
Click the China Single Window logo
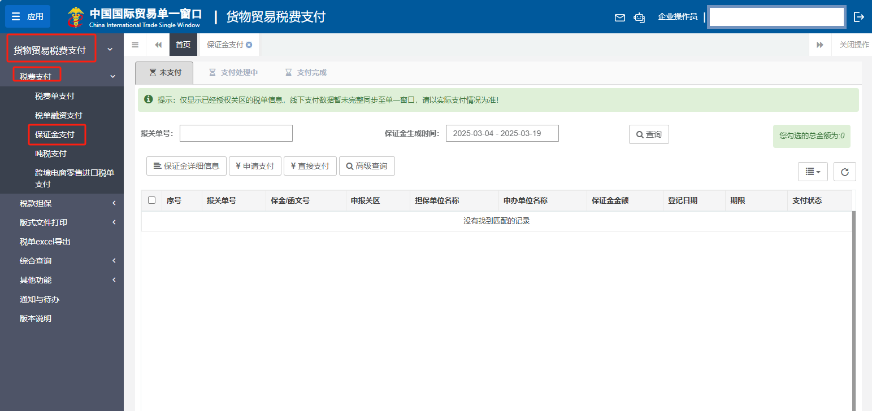tap(134, 17)
